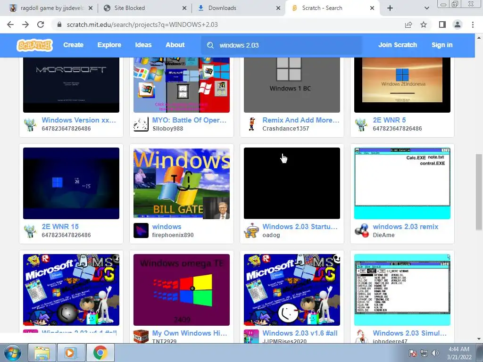Bookmark this page with star icon

click(x=424, y=25)
